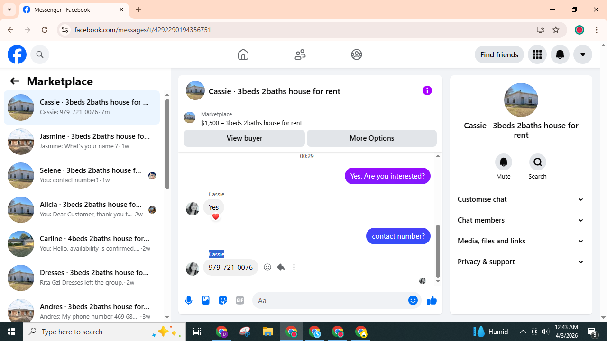Open File Explorer from the taskbar
Screen dimensions: 607x341
click(x=268, y=332)
